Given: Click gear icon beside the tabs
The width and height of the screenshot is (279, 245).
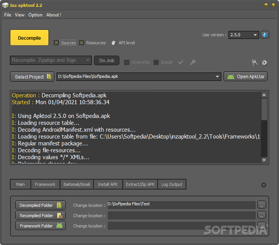Looking at the screenshot, I should (x=264, y=185).
